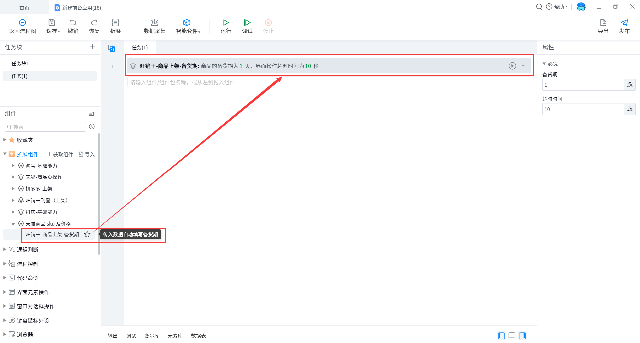Export using the 导出 icon

click(x=603, y=23)
